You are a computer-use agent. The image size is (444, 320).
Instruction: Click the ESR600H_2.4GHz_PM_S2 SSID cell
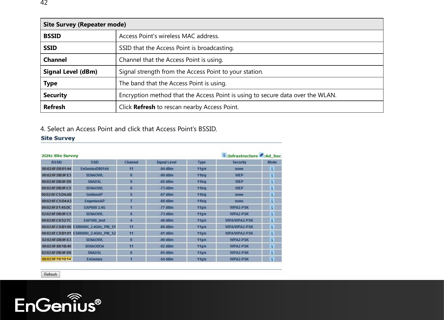tap(94, 233)
